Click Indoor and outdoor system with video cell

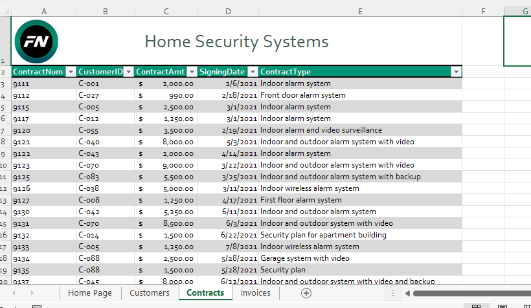click(360, 223)
